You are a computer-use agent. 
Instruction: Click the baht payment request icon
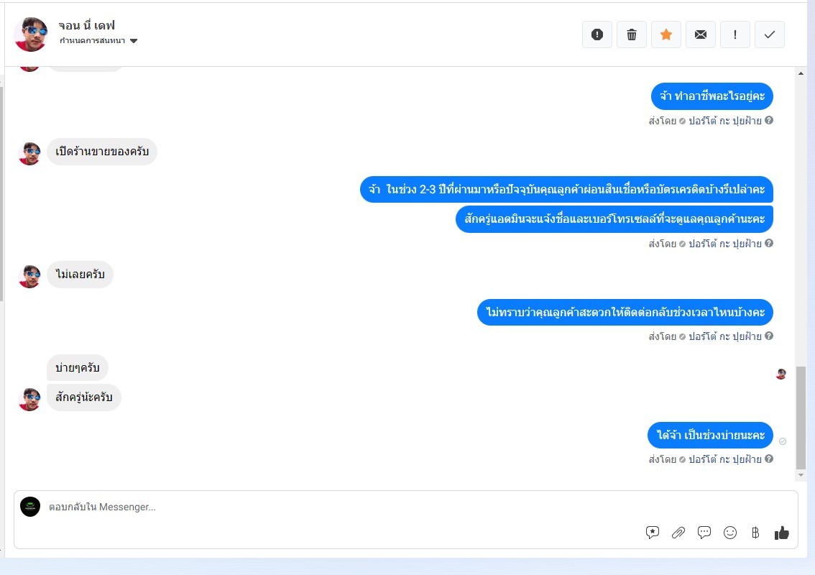755,533
